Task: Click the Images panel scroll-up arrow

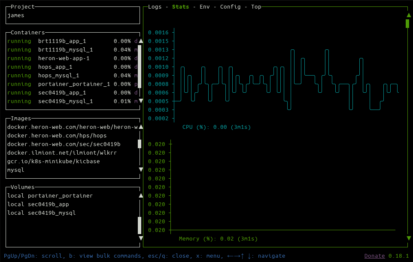Action: (141, 127)
